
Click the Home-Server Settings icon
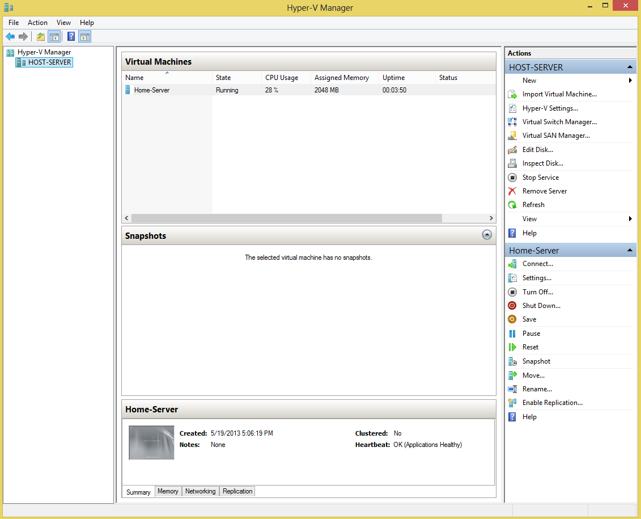512,278
